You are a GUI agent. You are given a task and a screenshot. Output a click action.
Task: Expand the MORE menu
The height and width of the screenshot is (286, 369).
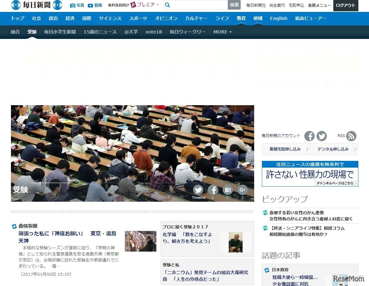coord(222,32)
